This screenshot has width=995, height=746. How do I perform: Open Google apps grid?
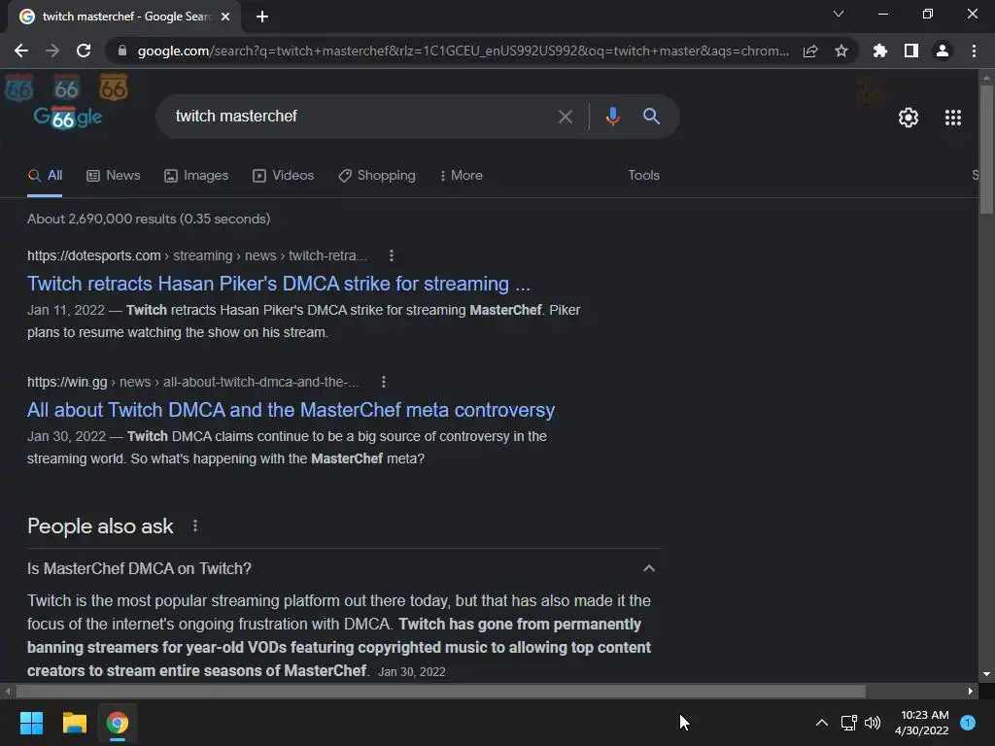953,118
